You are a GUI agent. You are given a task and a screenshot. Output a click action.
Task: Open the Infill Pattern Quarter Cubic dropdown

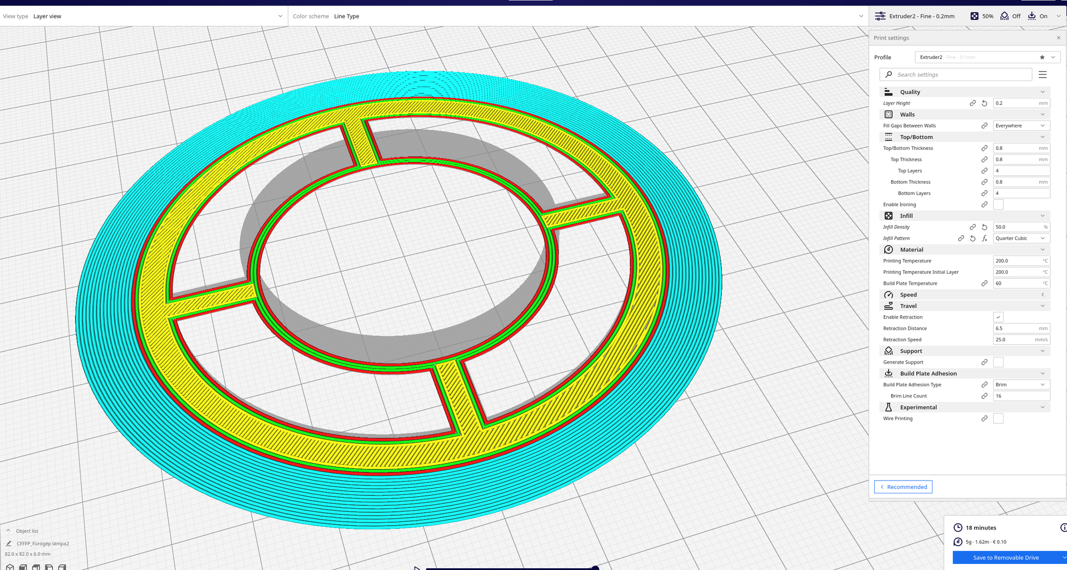[1021, 238]
